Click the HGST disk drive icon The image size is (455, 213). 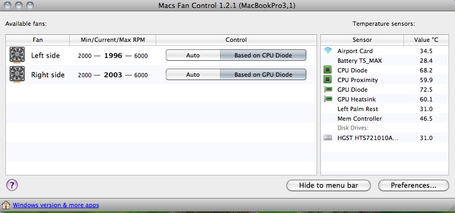(328, 138)
